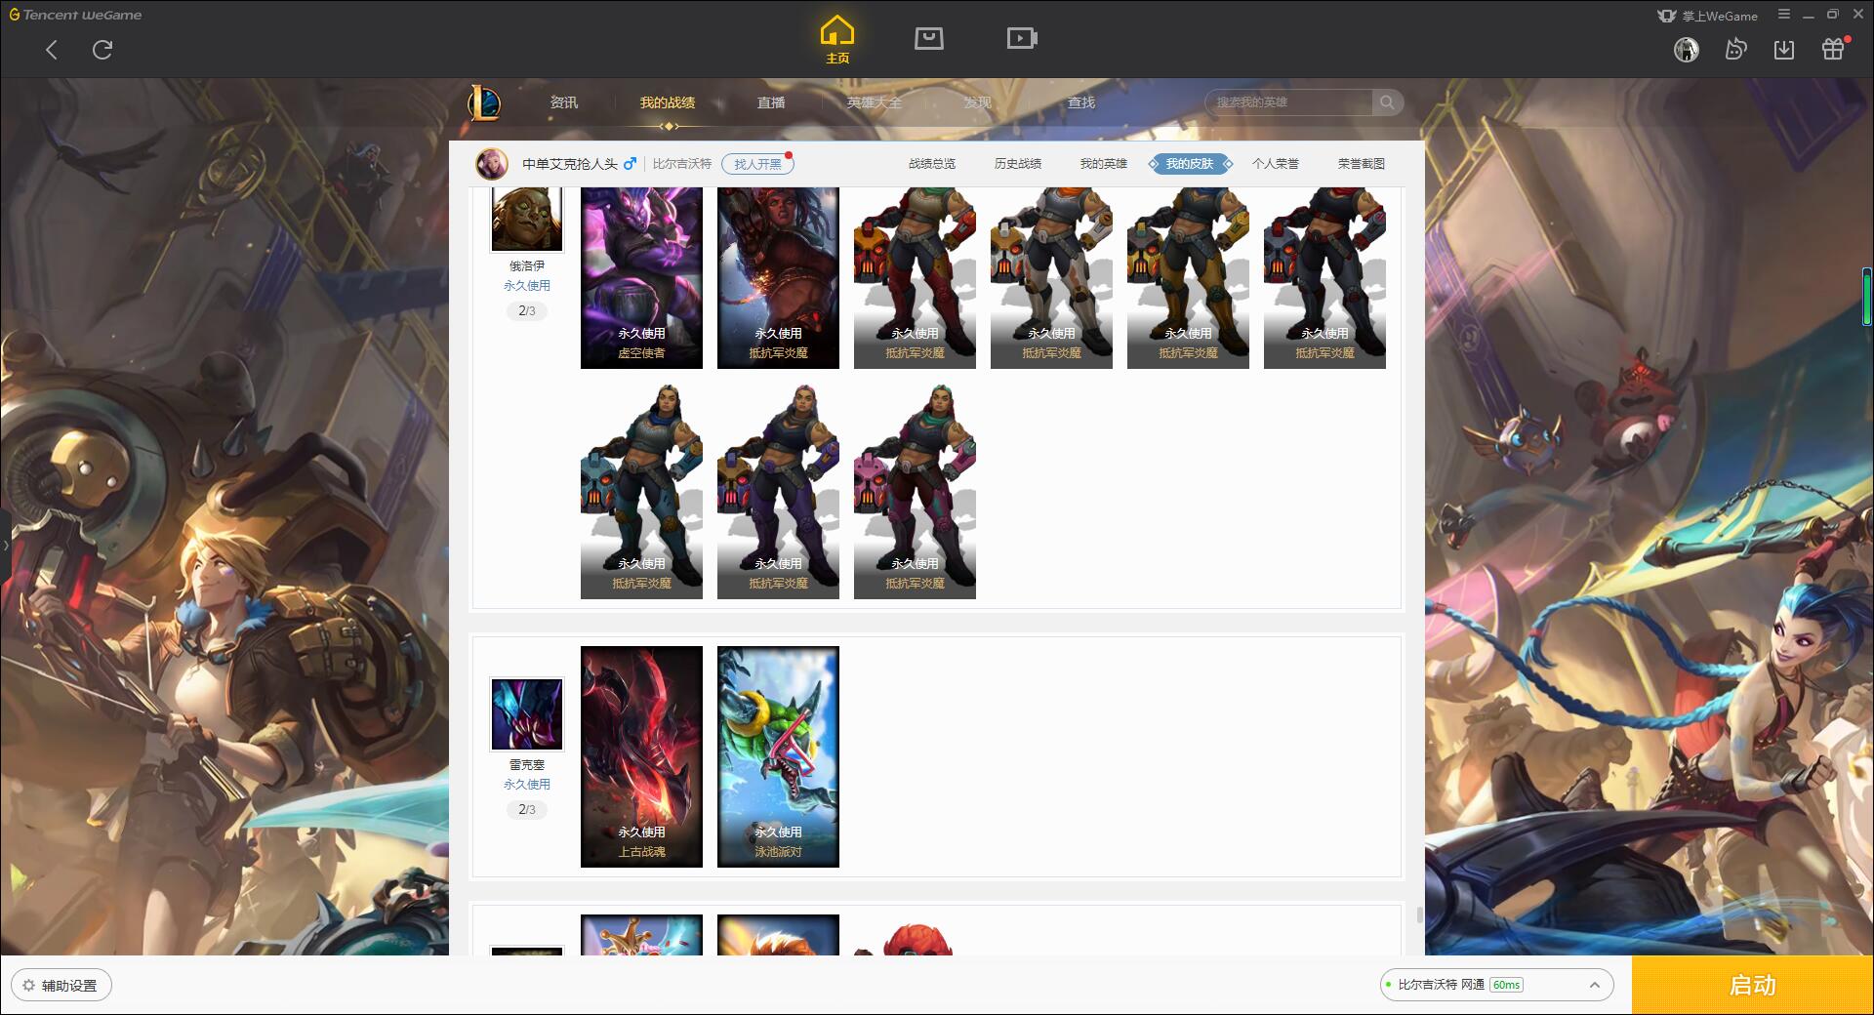Open the 英雄大全 tab
The width and height of the screenshot is (1874, 1015).
[x=875, y=102]
